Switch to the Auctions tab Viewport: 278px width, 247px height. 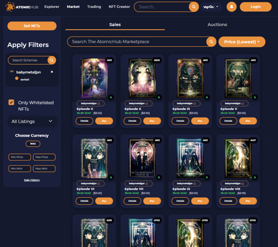217,25
